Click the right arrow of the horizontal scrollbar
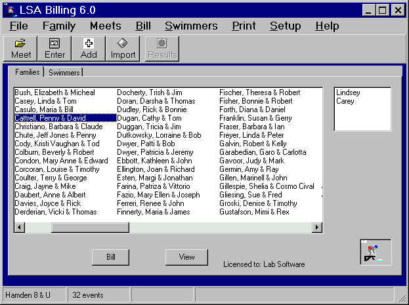Viewport: 409px width, 305px height. coord(317,227)
